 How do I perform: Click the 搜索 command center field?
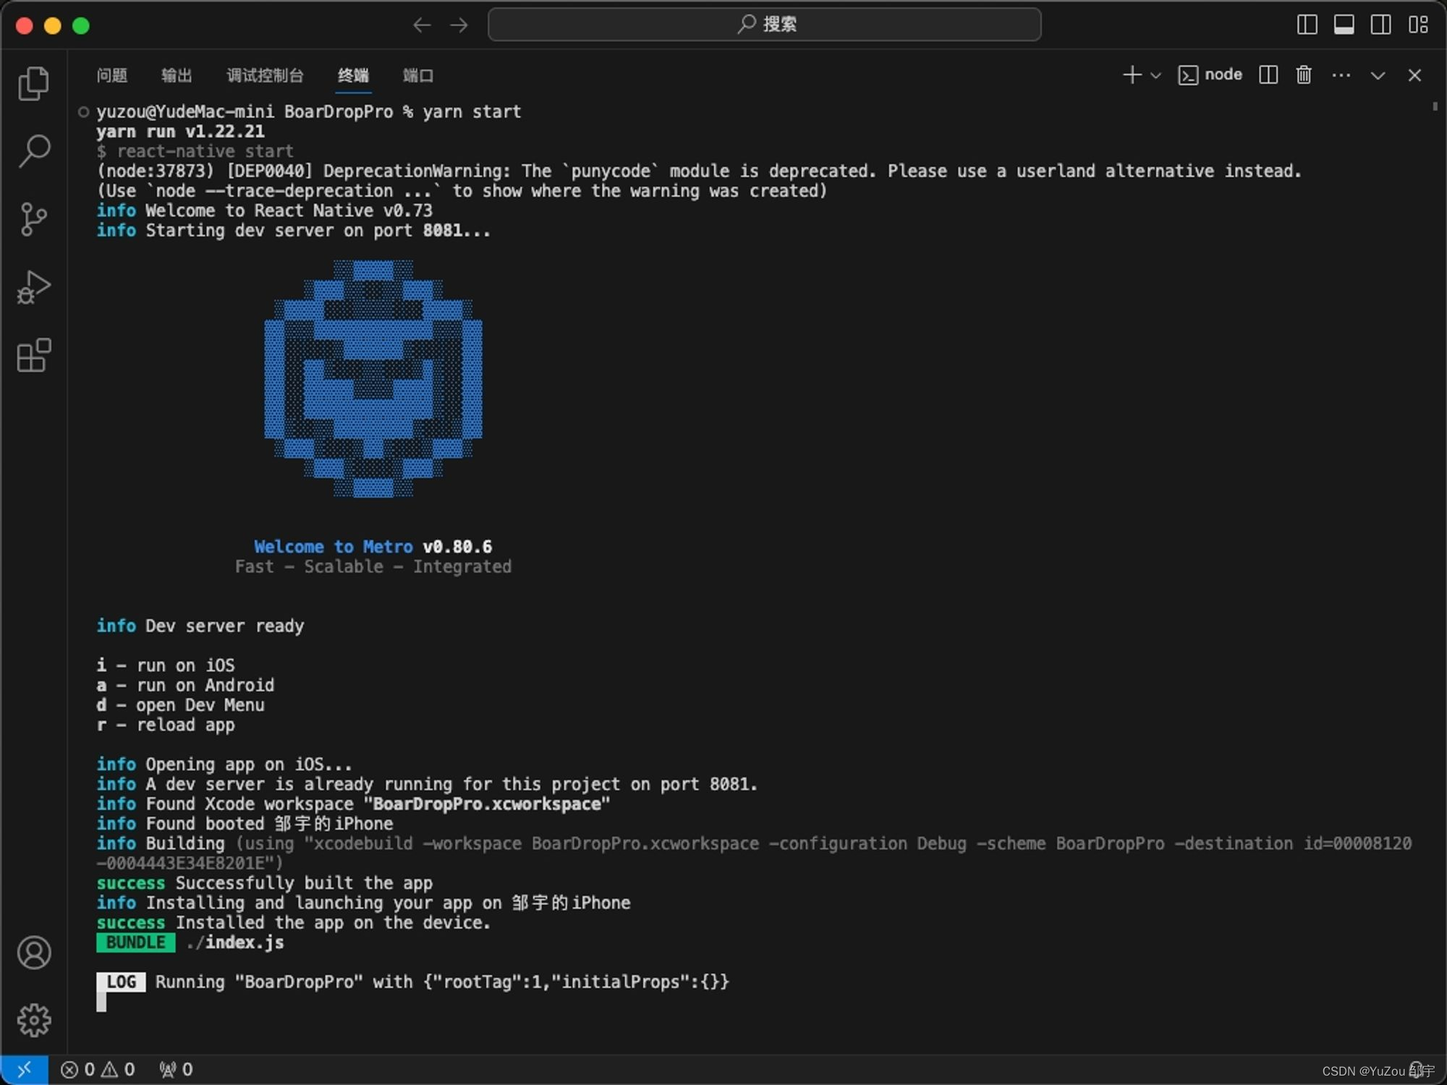pos(765,25)
